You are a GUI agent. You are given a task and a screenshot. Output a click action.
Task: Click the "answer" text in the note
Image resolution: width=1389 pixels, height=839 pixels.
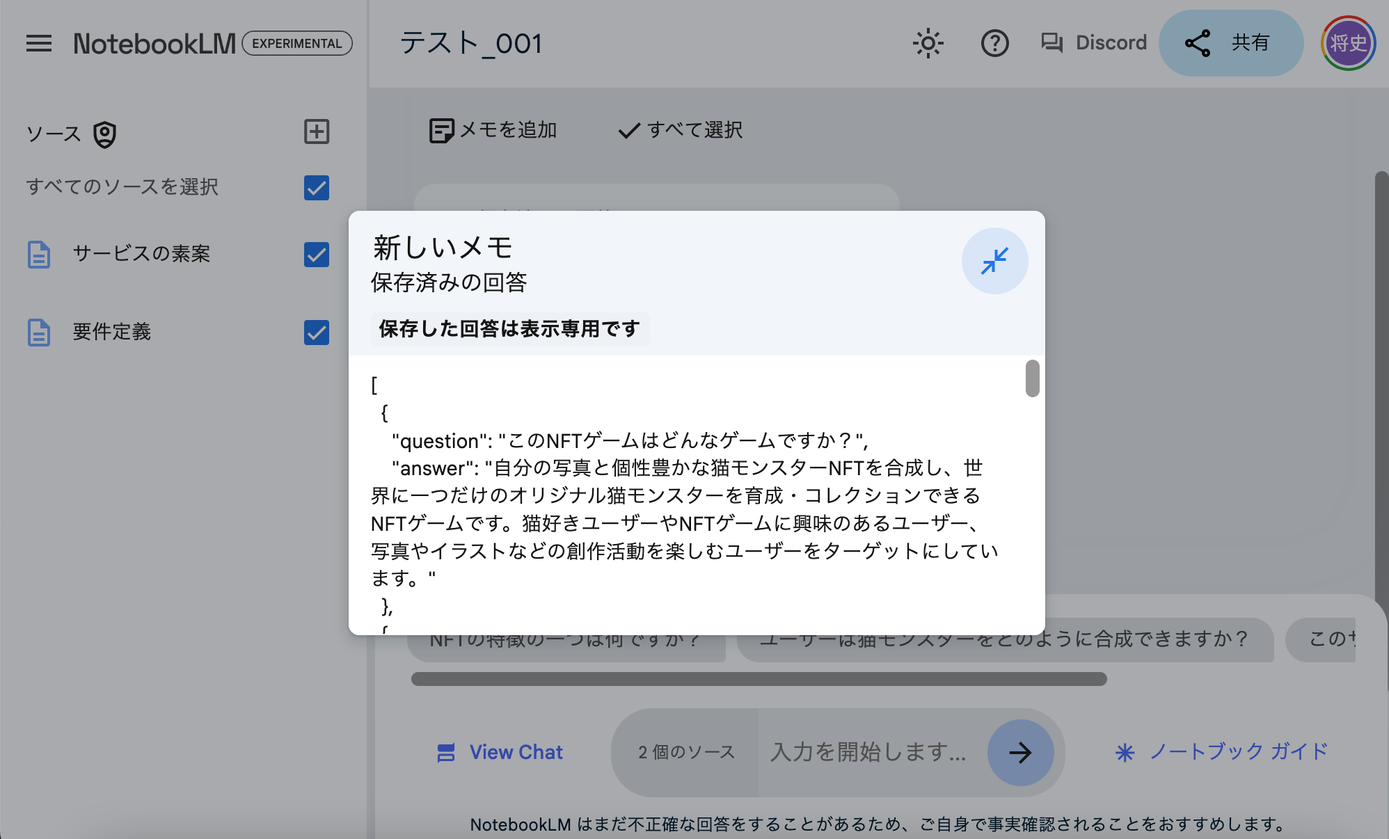[685, 523]
